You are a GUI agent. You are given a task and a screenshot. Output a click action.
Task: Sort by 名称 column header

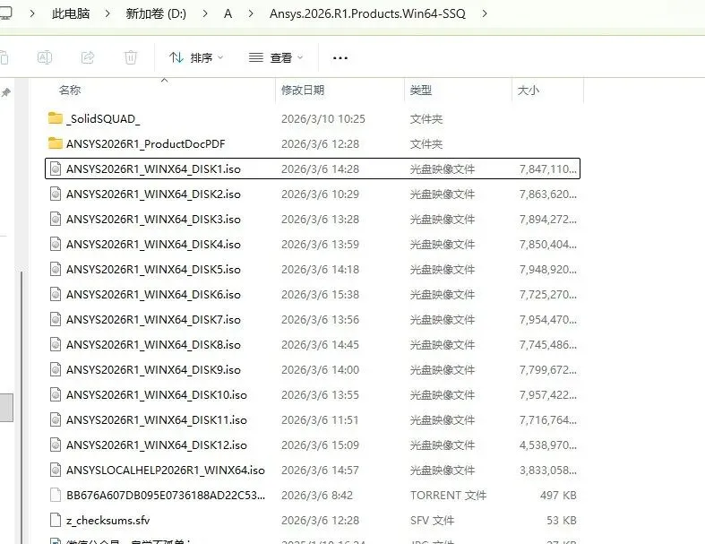pyautogui.click(x=70, y=90)
